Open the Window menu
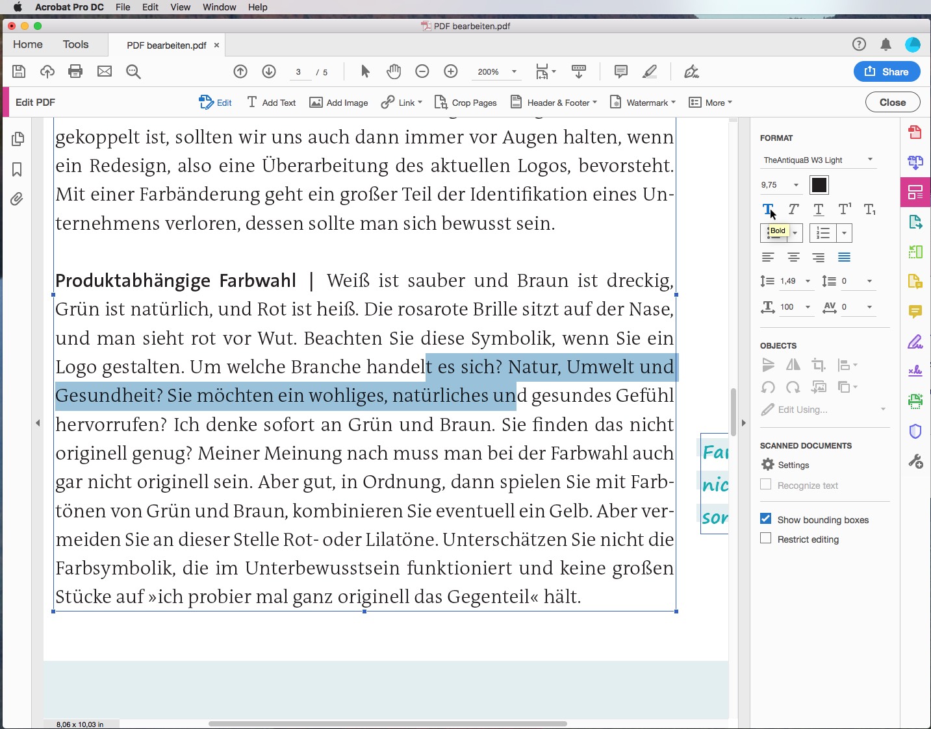 (x=219, y=7)
